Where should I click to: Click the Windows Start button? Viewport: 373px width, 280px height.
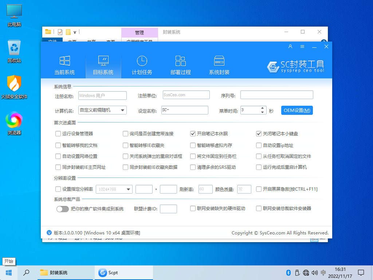point(9,273)
